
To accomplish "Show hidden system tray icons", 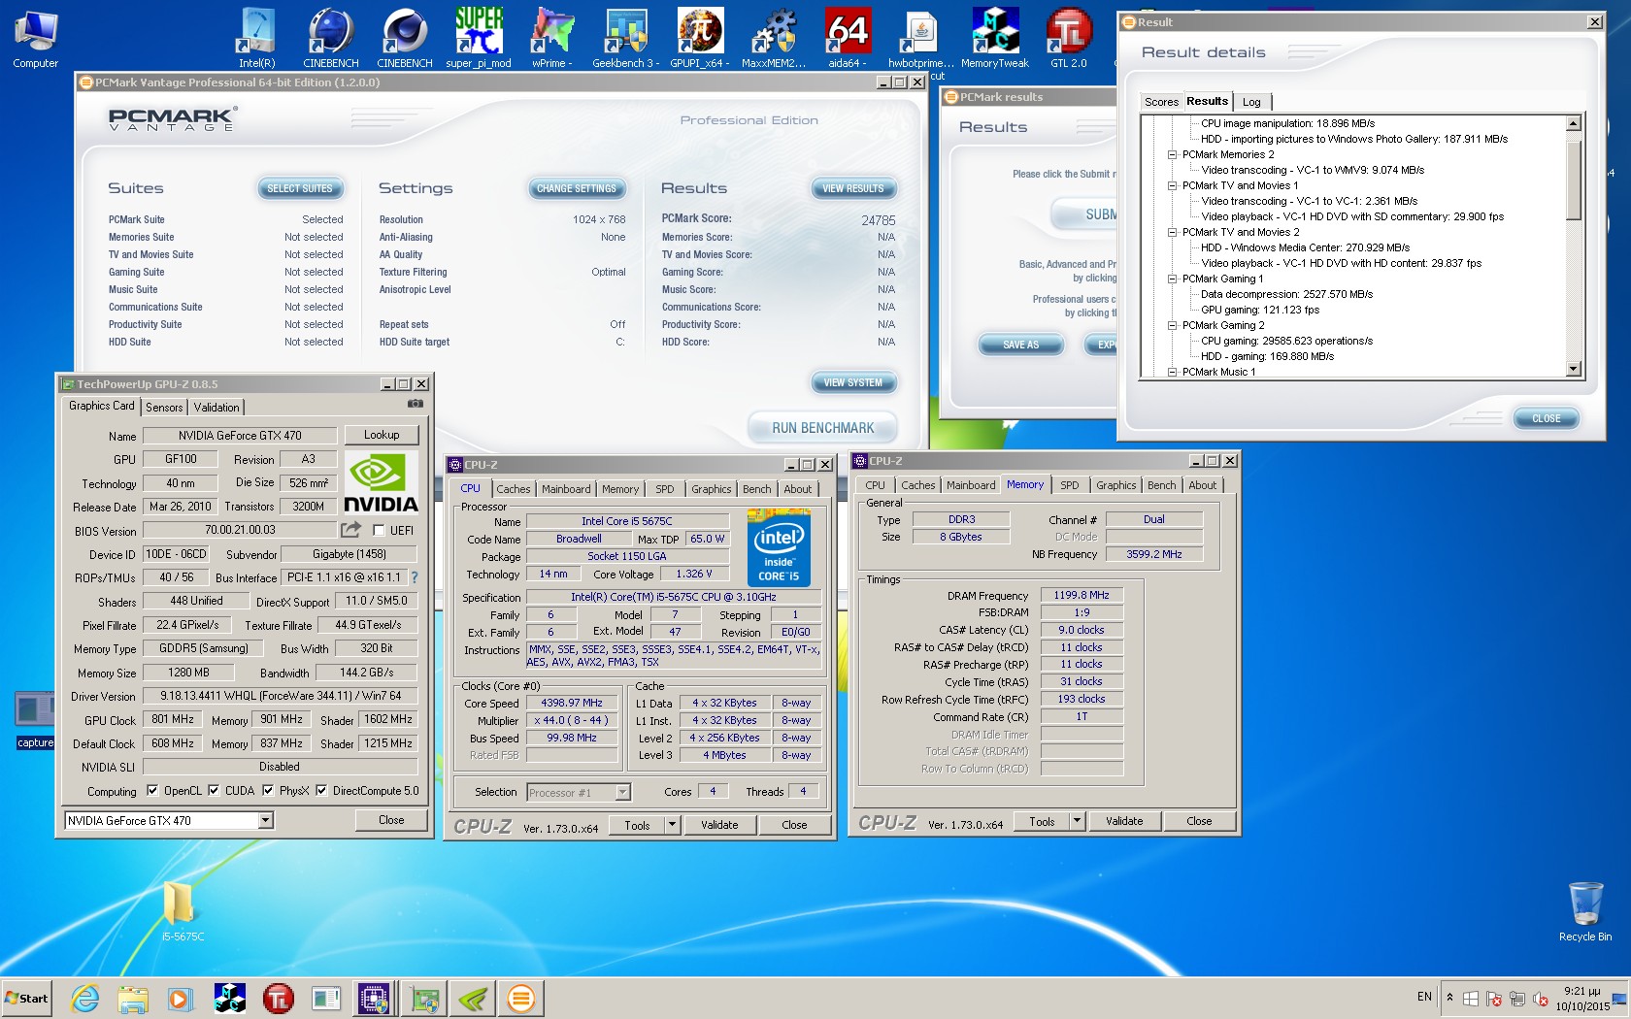I will coord(1449,997).
